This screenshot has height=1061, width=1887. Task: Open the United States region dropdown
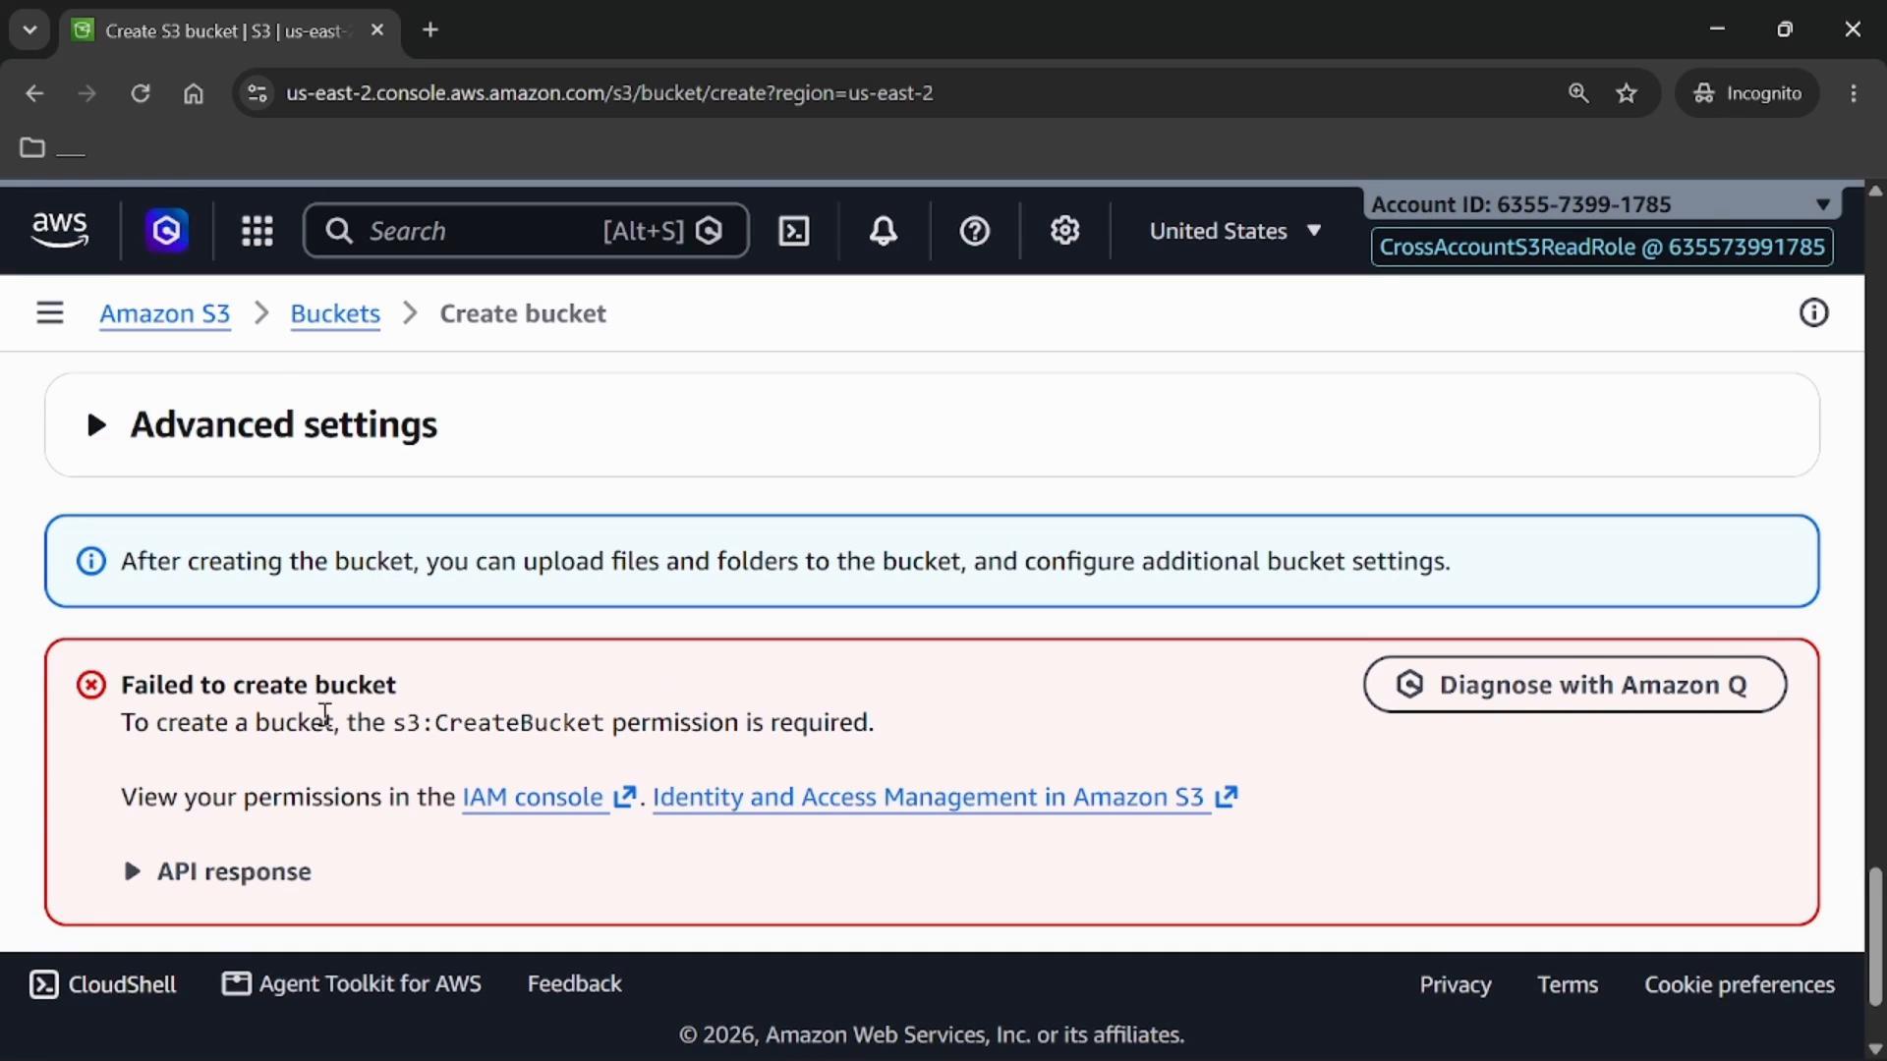tap(1235, 231)
